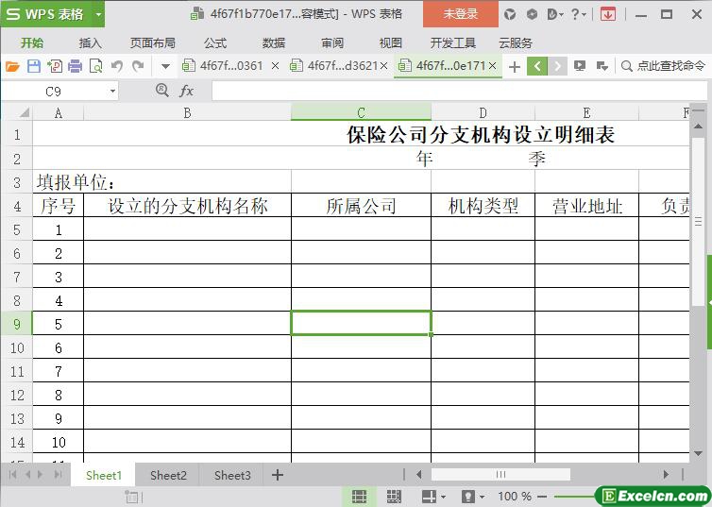The width and height of the screenshot is (712, 507).
Task: Click the vertical scrollbar down arrow
Action: [699, 453]
